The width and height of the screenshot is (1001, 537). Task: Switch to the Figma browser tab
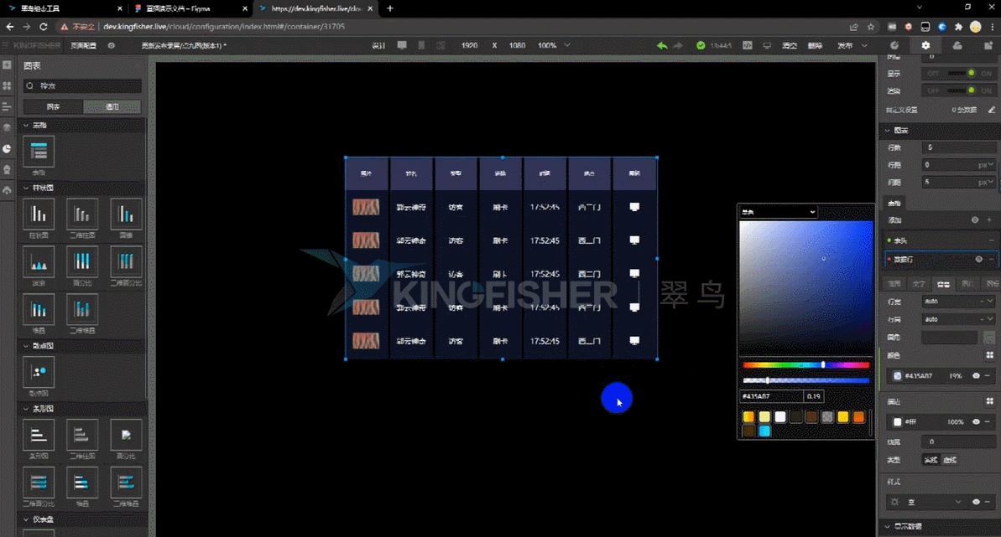[191, 8]
